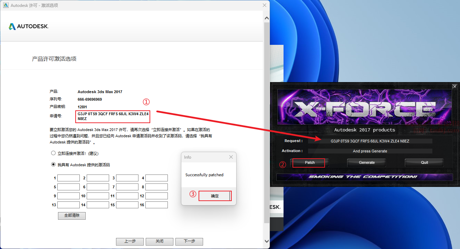460x249 pixels.
Task: Close the X-Force window using its X icon
Action: [x=454, y=87]
